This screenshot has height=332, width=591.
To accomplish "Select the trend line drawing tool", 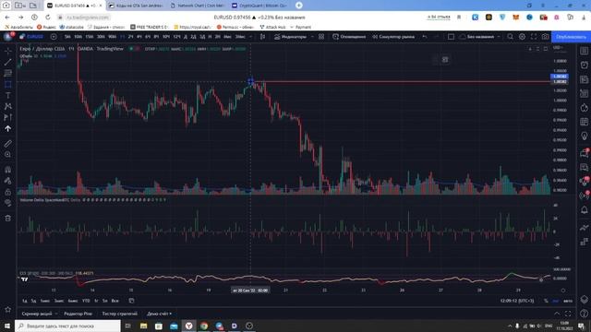I will coord(8,62).
